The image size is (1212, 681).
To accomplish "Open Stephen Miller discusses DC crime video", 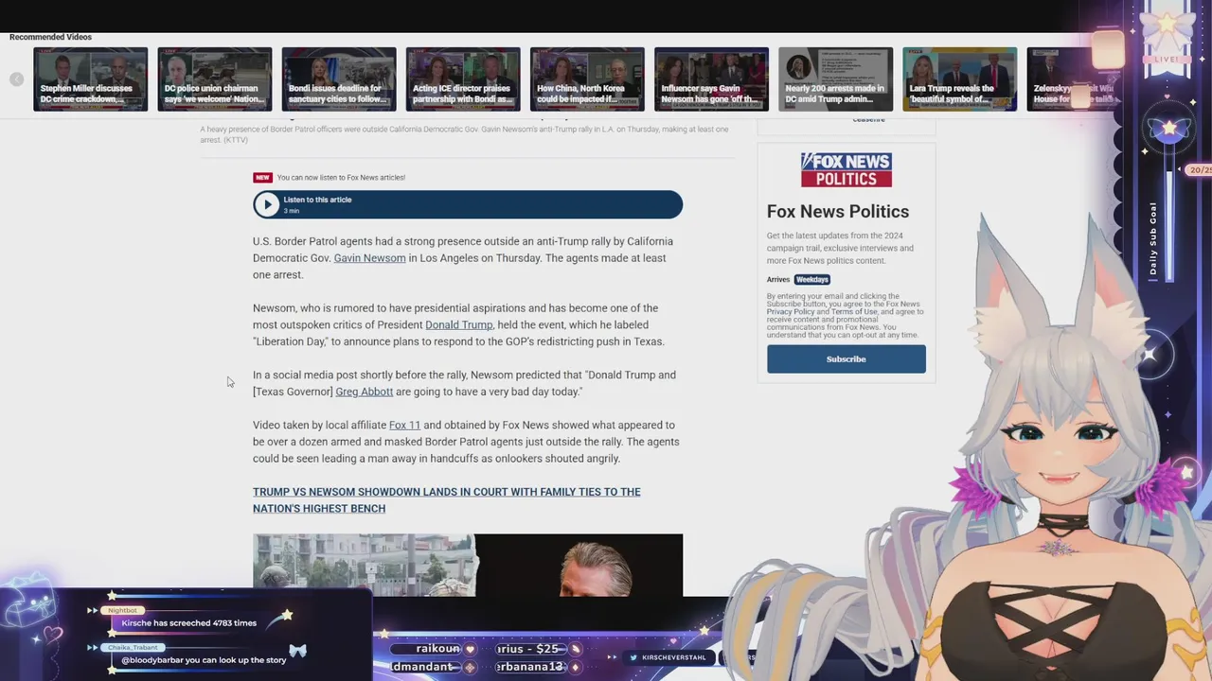I will 90,79.
